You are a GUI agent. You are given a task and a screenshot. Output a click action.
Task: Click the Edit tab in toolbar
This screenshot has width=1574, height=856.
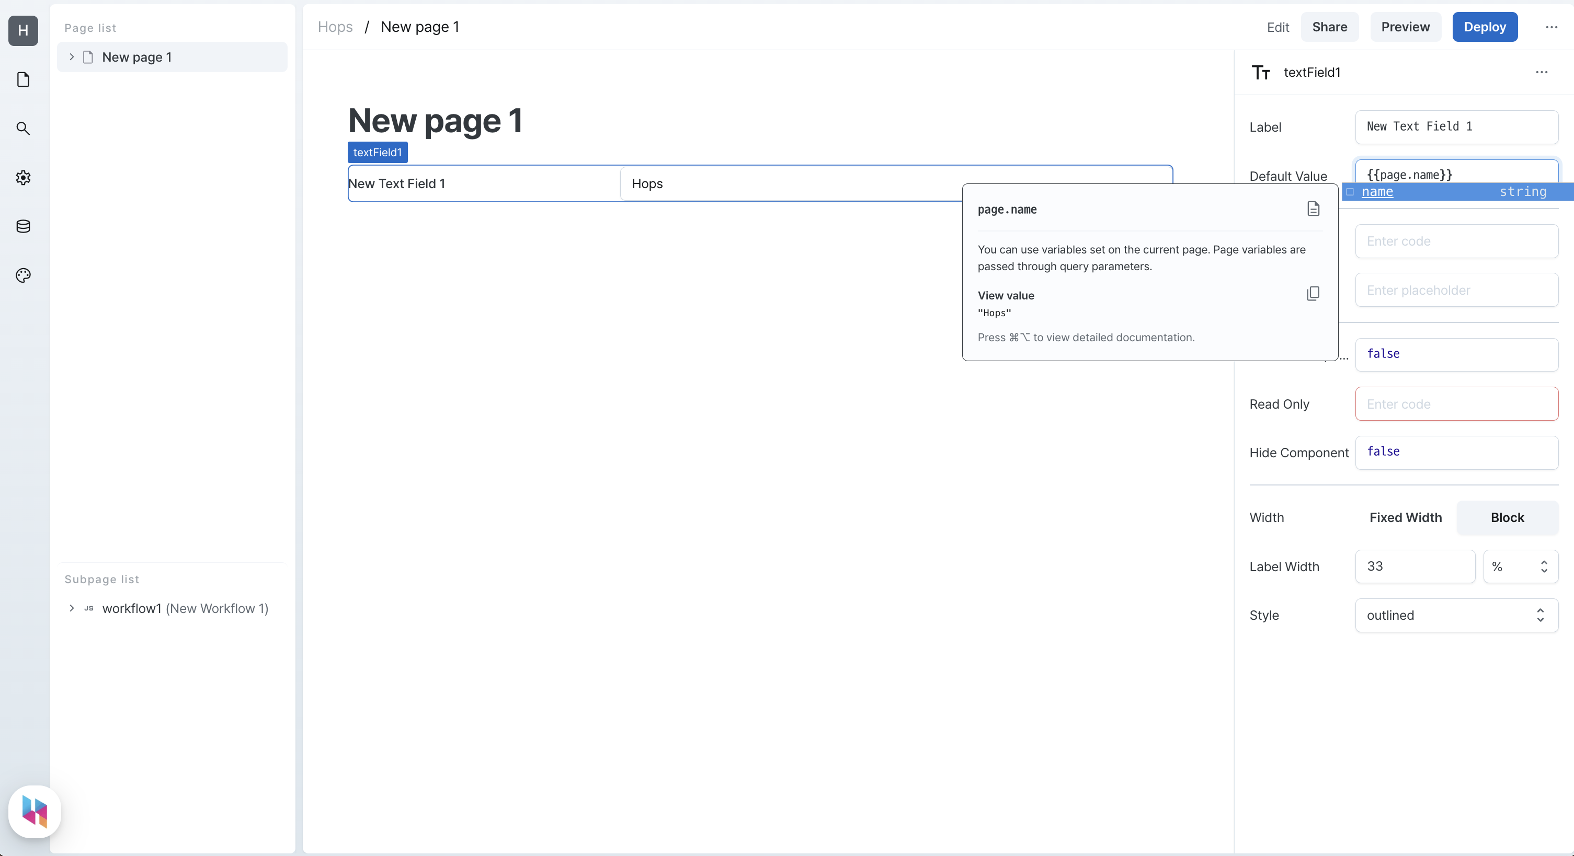pos(1279,26)
